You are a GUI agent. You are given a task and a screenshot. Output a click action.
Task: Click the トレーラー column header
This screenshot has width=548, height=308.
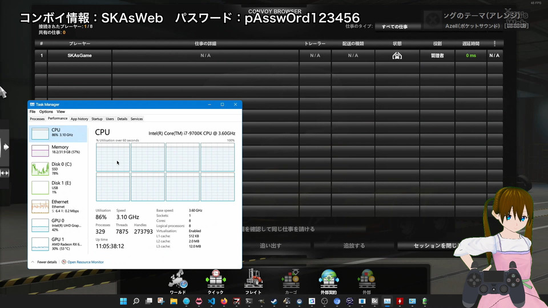coord(315,44)
